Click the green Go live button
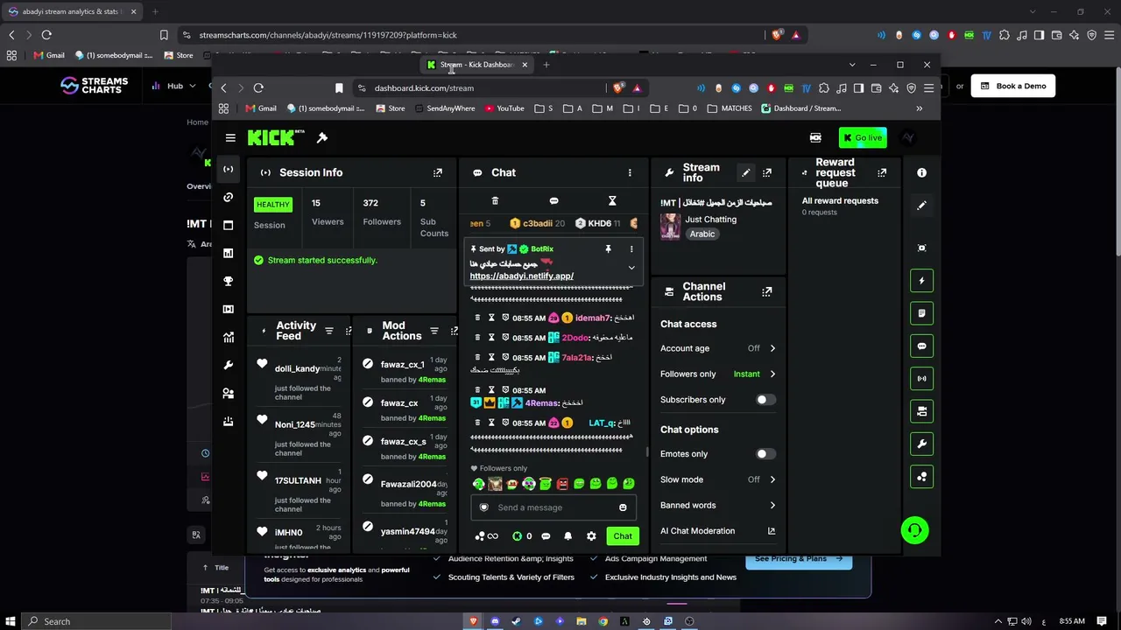The width and height of the screenshot is (1121, 630). [863, 137]
